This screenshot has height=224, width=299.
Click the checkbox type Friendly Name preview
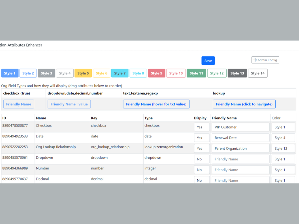click(x=18, y=104)
